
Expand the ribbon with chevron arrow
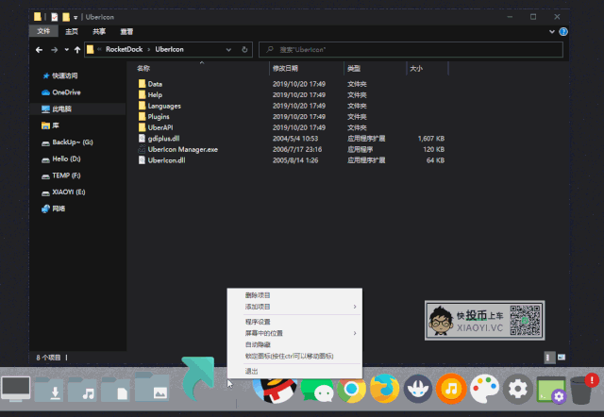[x=551, y=31]
